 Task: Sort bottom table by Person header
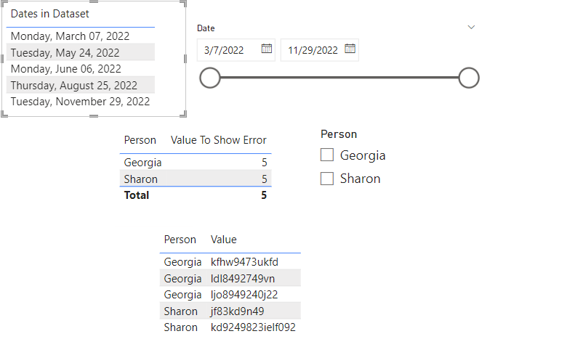[x=180, y=240]
